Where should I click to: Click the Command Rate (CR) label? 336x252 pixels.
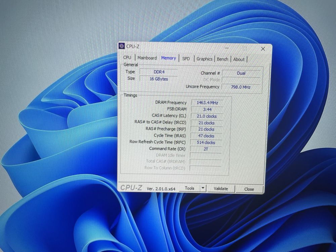(x=167, y=149)
